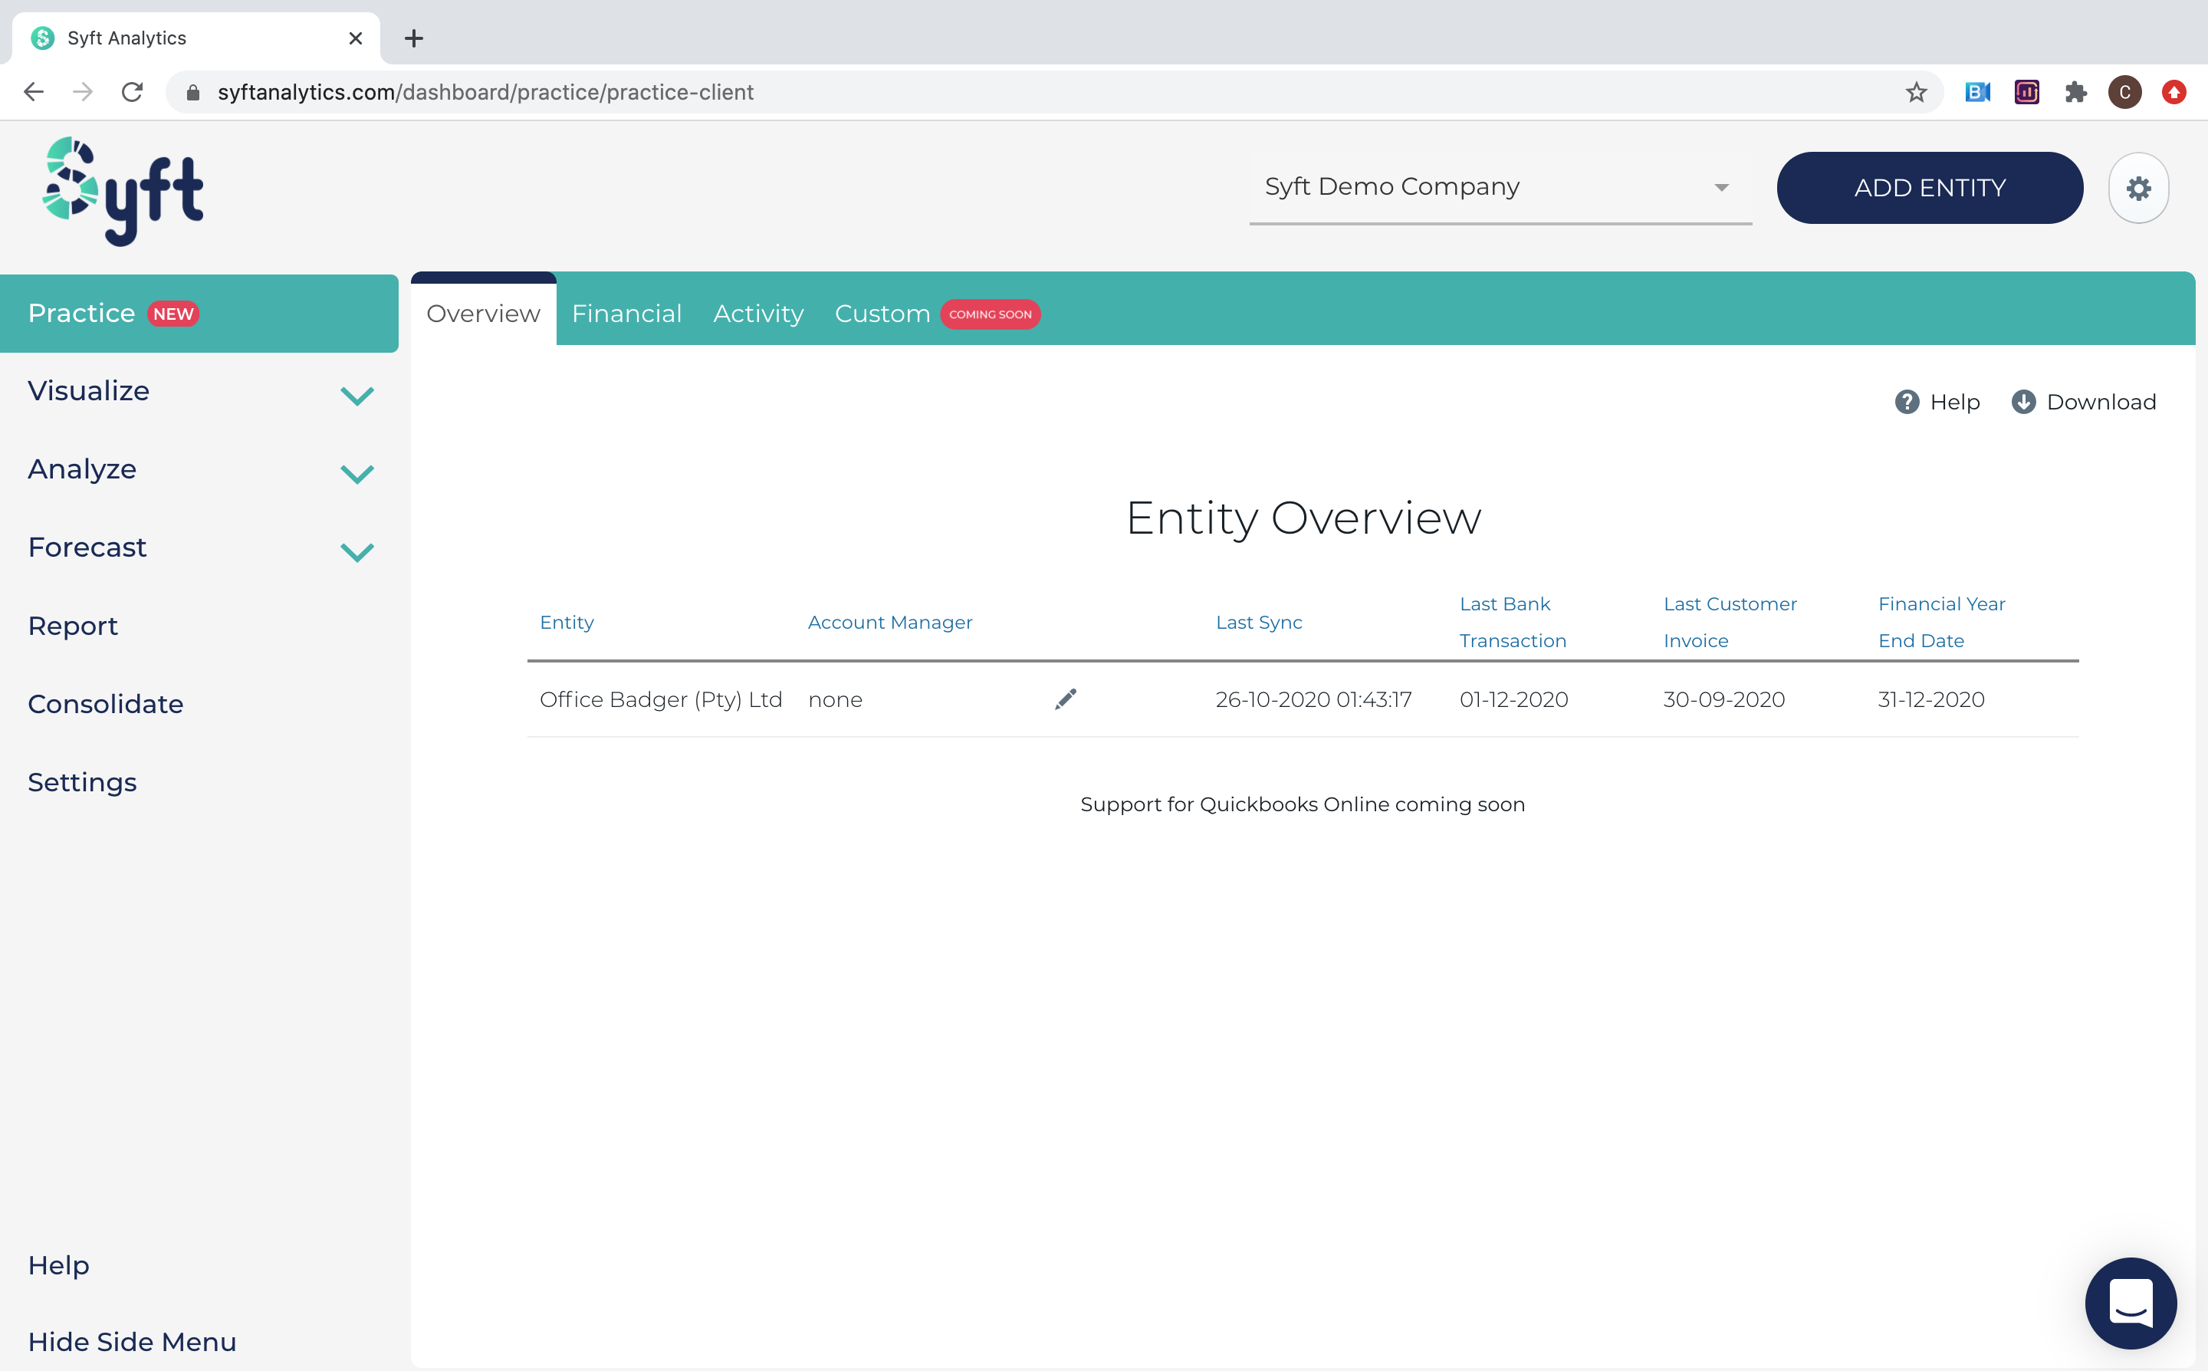Image resolution: width=2208 pixels, height=1371 pixels.
Task: Click the ADD ENTITY button
Action: click(1929, 188)
